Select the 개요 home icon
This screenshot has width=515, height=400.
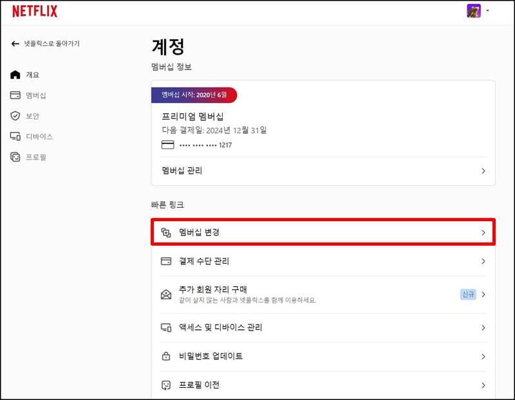click(x=15, y=75)
